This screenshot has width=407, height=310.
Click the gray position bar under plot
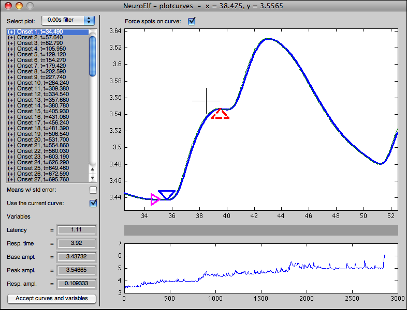[x=260, y=229]
